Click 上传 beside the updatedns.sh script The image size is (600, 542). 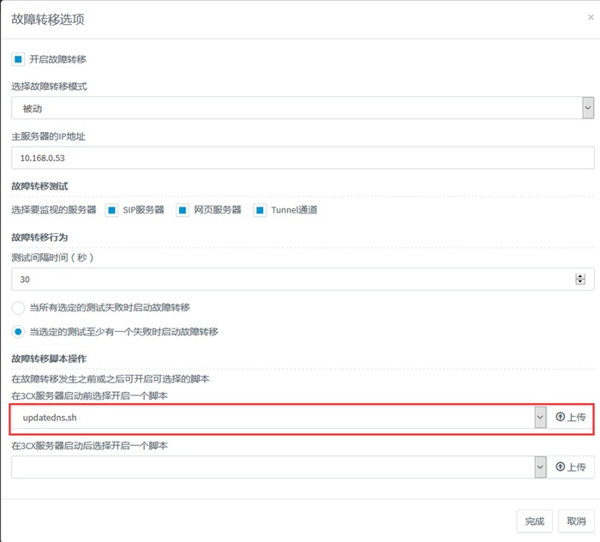tap(571, 417)
